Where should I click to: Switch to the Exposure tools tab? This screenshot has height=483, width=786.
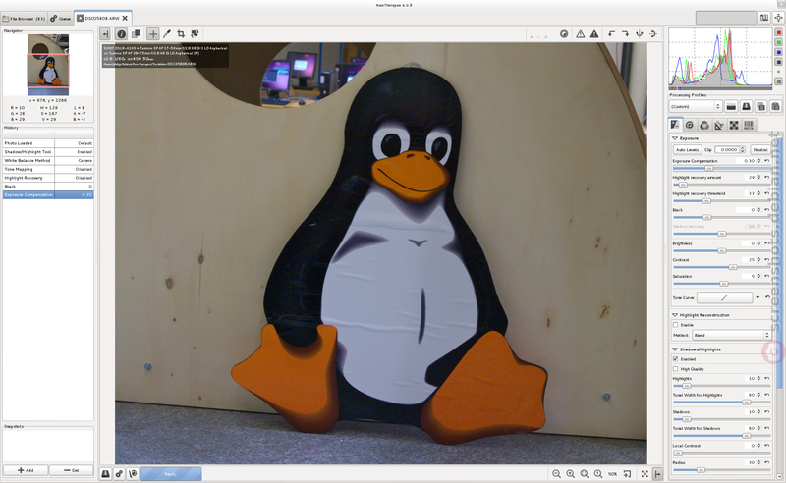point(675,125)
